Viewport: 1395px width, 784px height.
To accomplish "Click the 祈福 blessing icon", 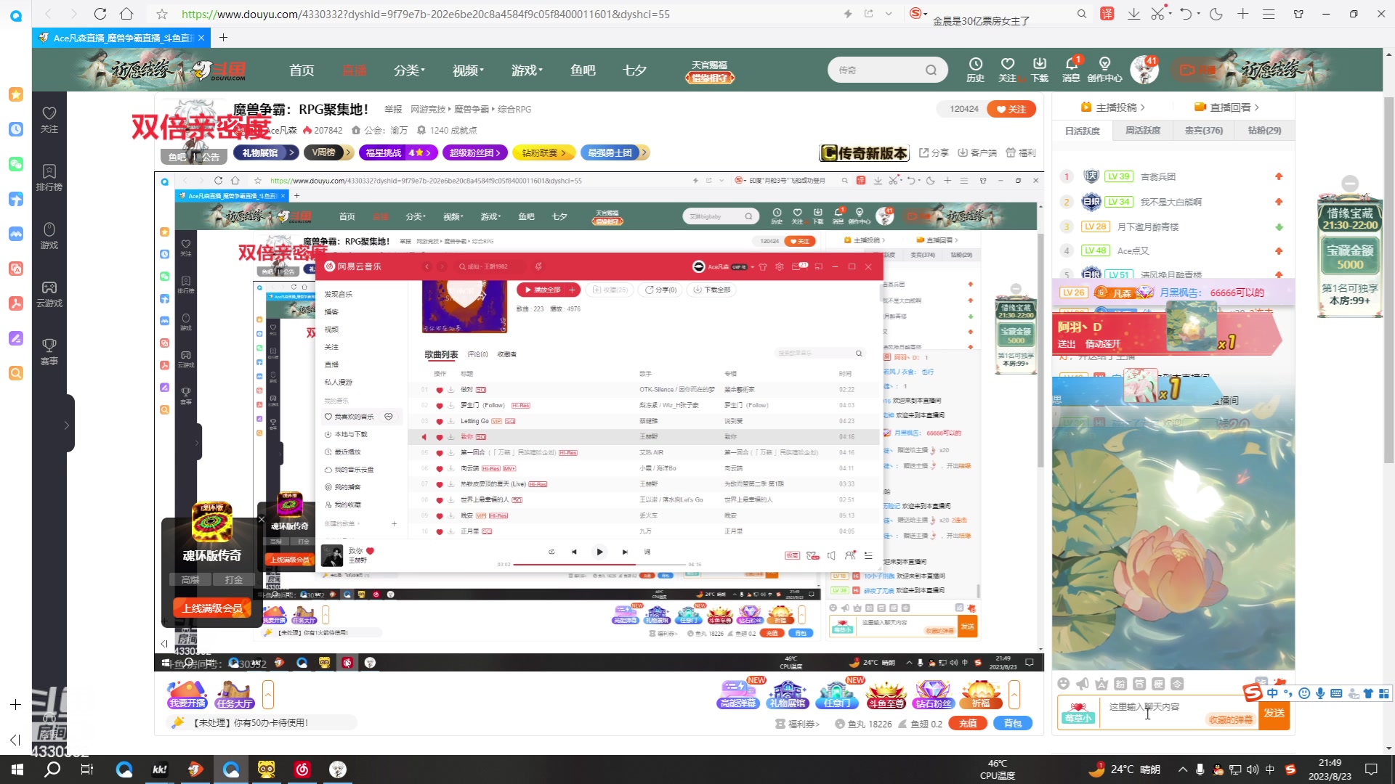I will [x=982, y=695].
